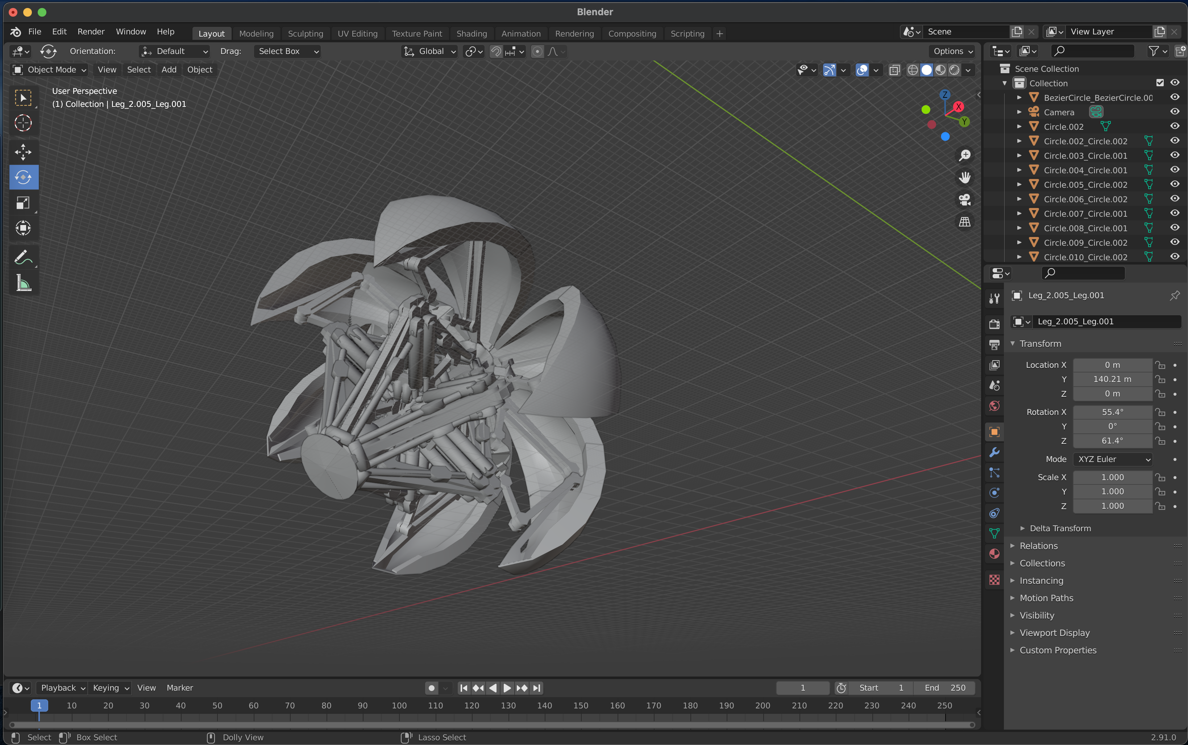1188x745 pixels.
Task: Toggle the Snap magnet button
Action: coord(496,51)
